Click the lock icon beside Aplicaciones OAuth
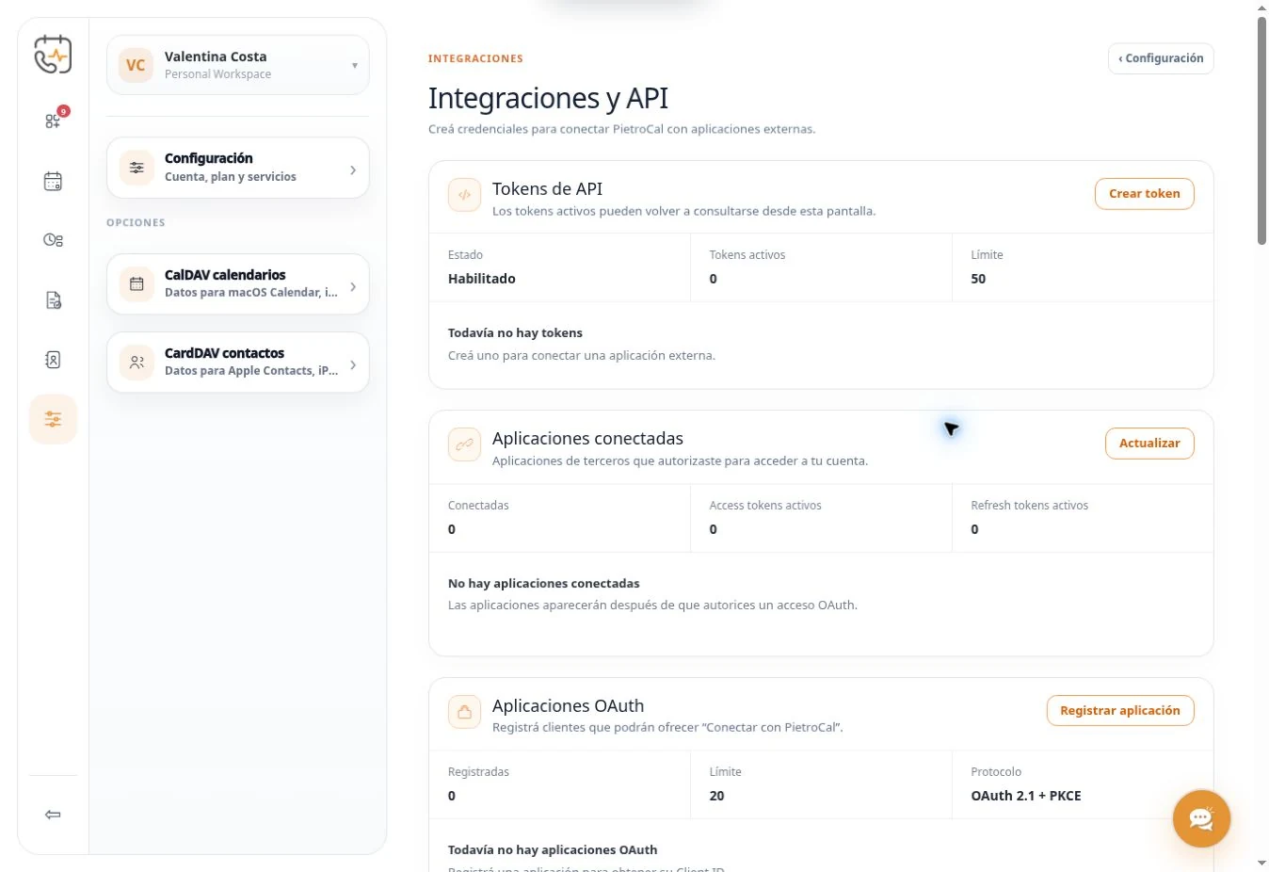The height and width of the screenshot is (872, 1269). coord(464,713)
